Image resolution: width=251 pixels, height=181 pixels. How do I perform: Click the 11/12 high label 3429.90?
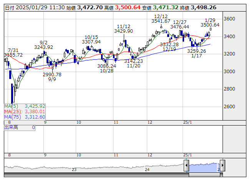coord(123,31)
